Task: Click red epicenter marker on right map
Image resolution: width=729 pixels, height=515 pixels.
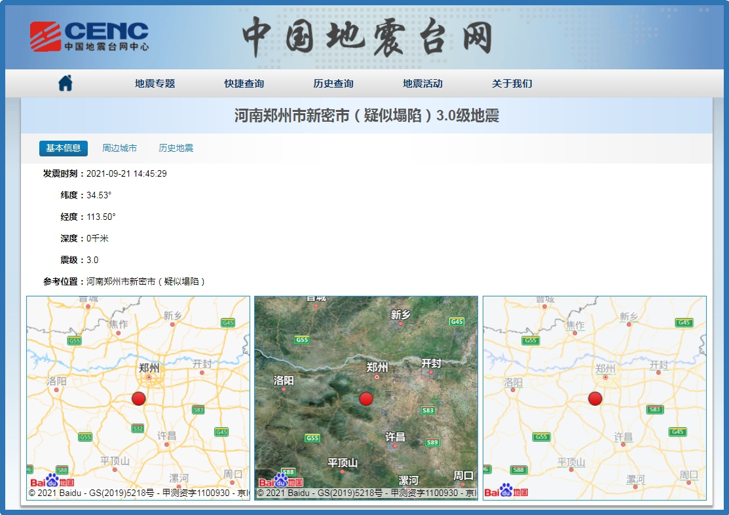Action: coord(595,398)
